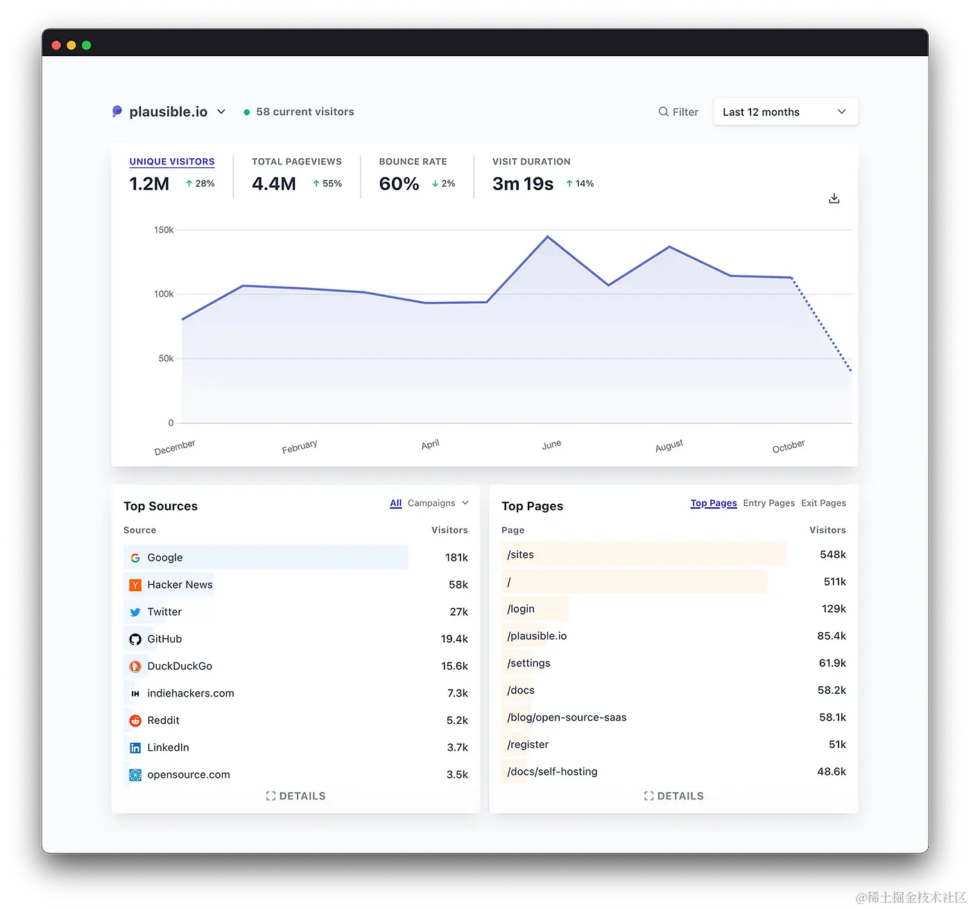Switch to the Entry Pages tab
The width and height of the screenshot is (971, 909).
tap(769, 503)
